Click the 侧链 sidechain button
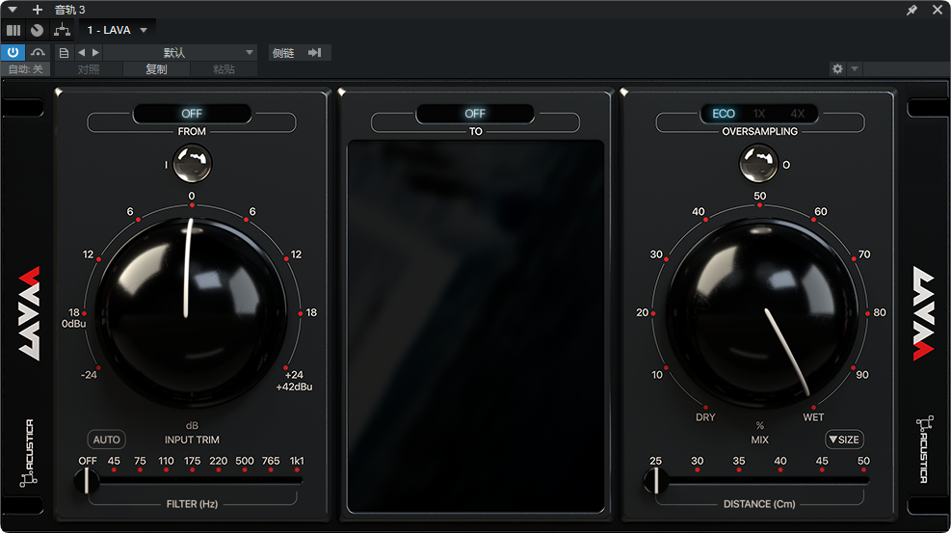Viewport: 951px width, 533px height. click(283, 53)
